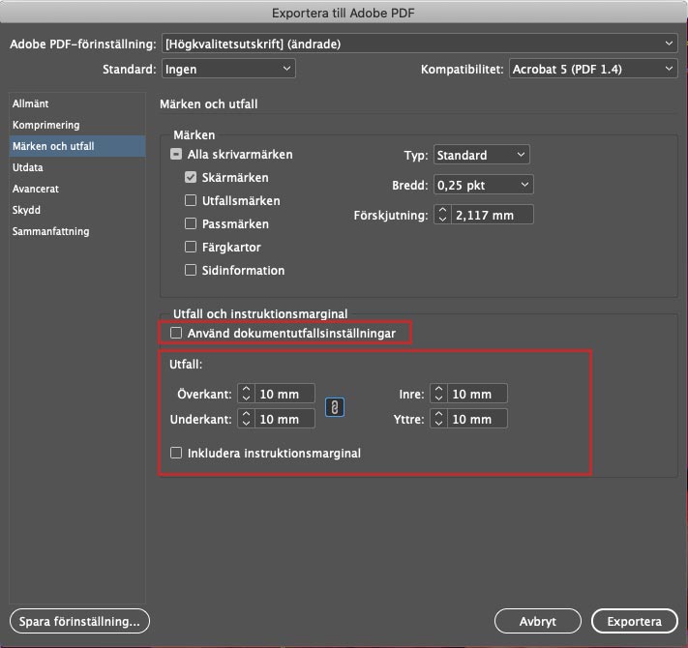Open the Kompatibilitet dropdown
Screen dimensions: 688x648
593,69
